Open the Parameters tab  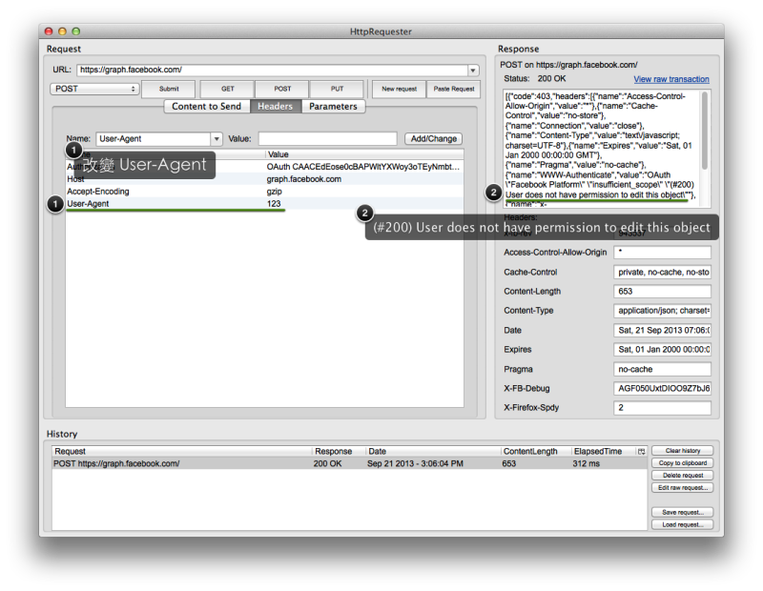pos(333,106)
